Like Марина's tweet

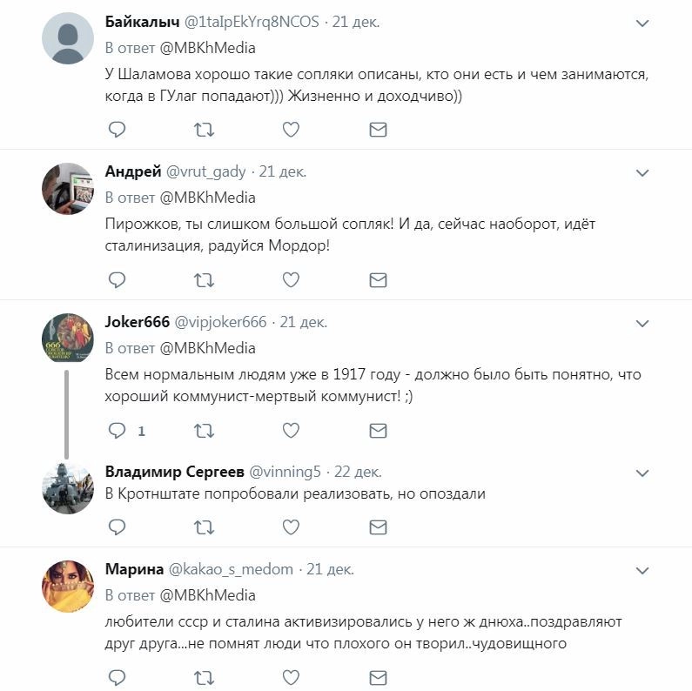click(291, 677)
